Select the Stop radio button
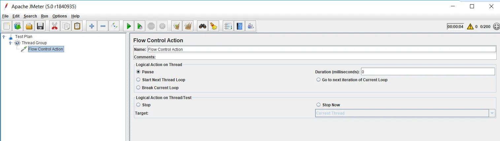Image resolution: width=500 pixels, height=141 pixels. pos(138,105)
